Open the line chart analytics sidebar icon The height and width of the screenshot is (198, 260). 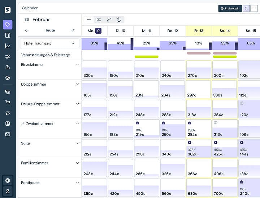click(8, 46)
